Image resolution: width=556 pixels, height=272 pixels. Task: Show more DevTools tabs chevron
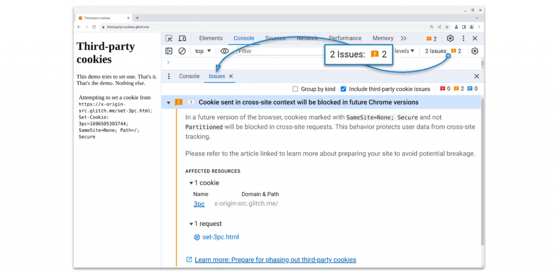pyautogui.click(x=403, y=39)
